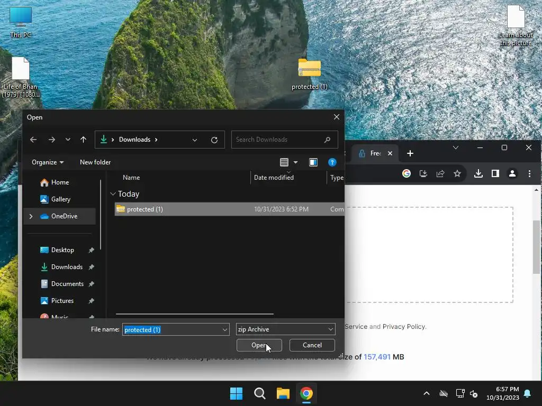Close the Chrome tab

point(390,153)
